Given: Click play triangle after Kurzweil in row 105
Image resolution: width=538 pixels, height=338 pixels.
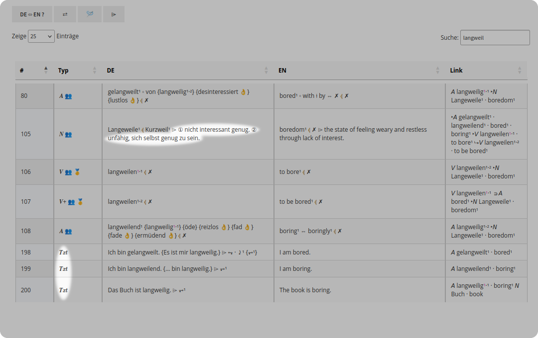Looking at the screenshot, I should (174, 130).
